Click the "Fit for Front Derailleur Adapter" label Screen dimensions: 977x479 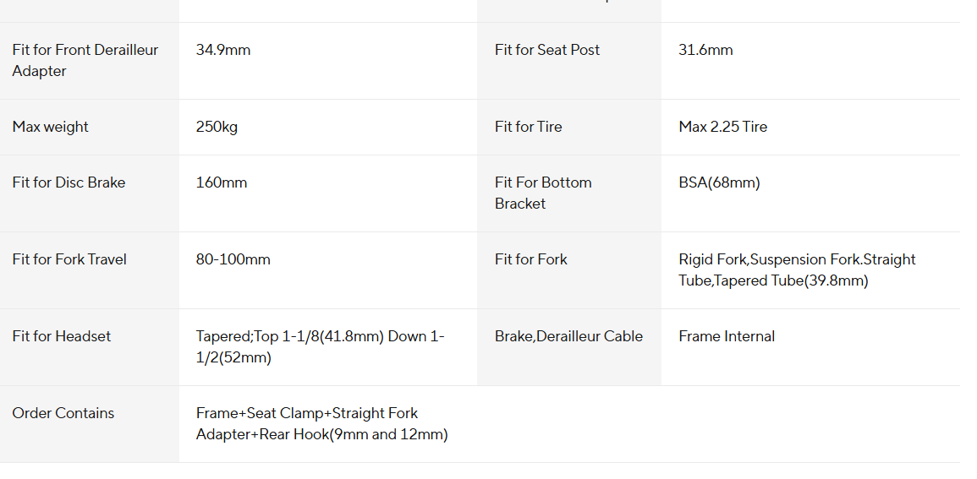tap(85, 60)
